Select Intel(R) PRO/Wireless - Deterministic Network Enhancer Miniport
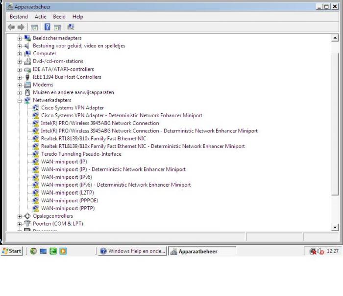Image resolution: width=343 pixels, height=296 pixels. click(x=149, y=131)
